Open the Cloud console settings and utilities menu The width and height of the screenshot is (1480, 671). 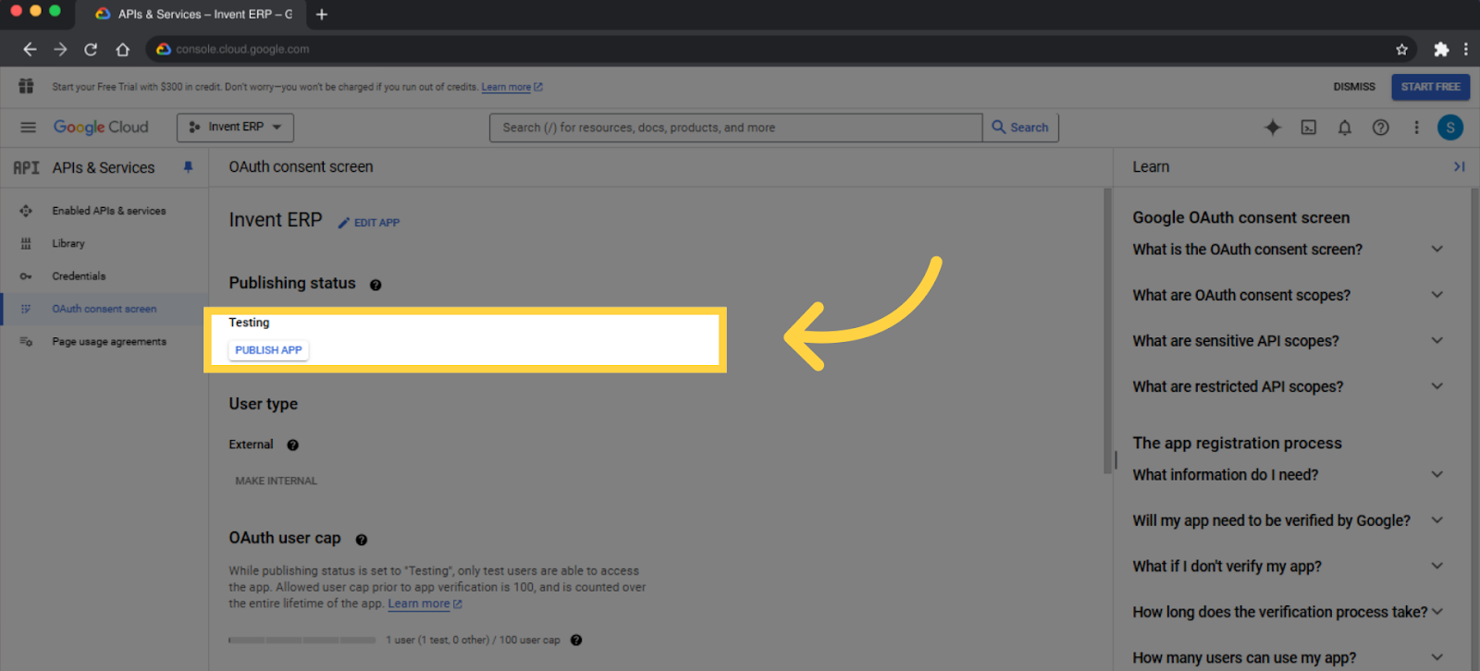[x=1416, y=128]
